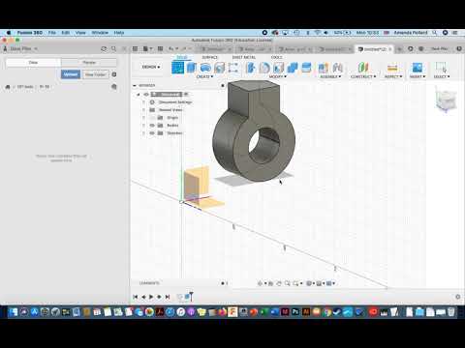The height and width of the screenshot is (348, 465).
Task: Open the Construct dropdown menu
Action: click(x=363, y=76)
